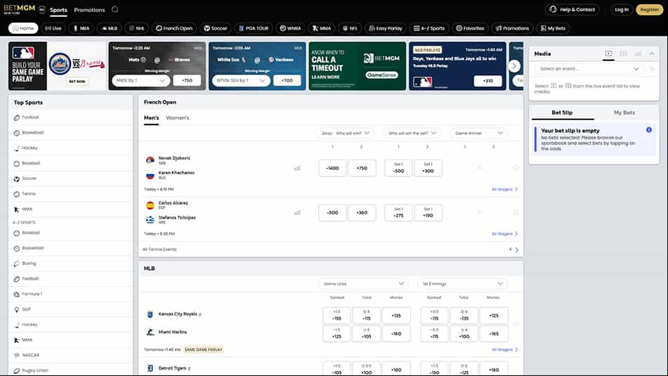Open the Live pill in sports bar
668x376 pixels.
pos(53,28)
